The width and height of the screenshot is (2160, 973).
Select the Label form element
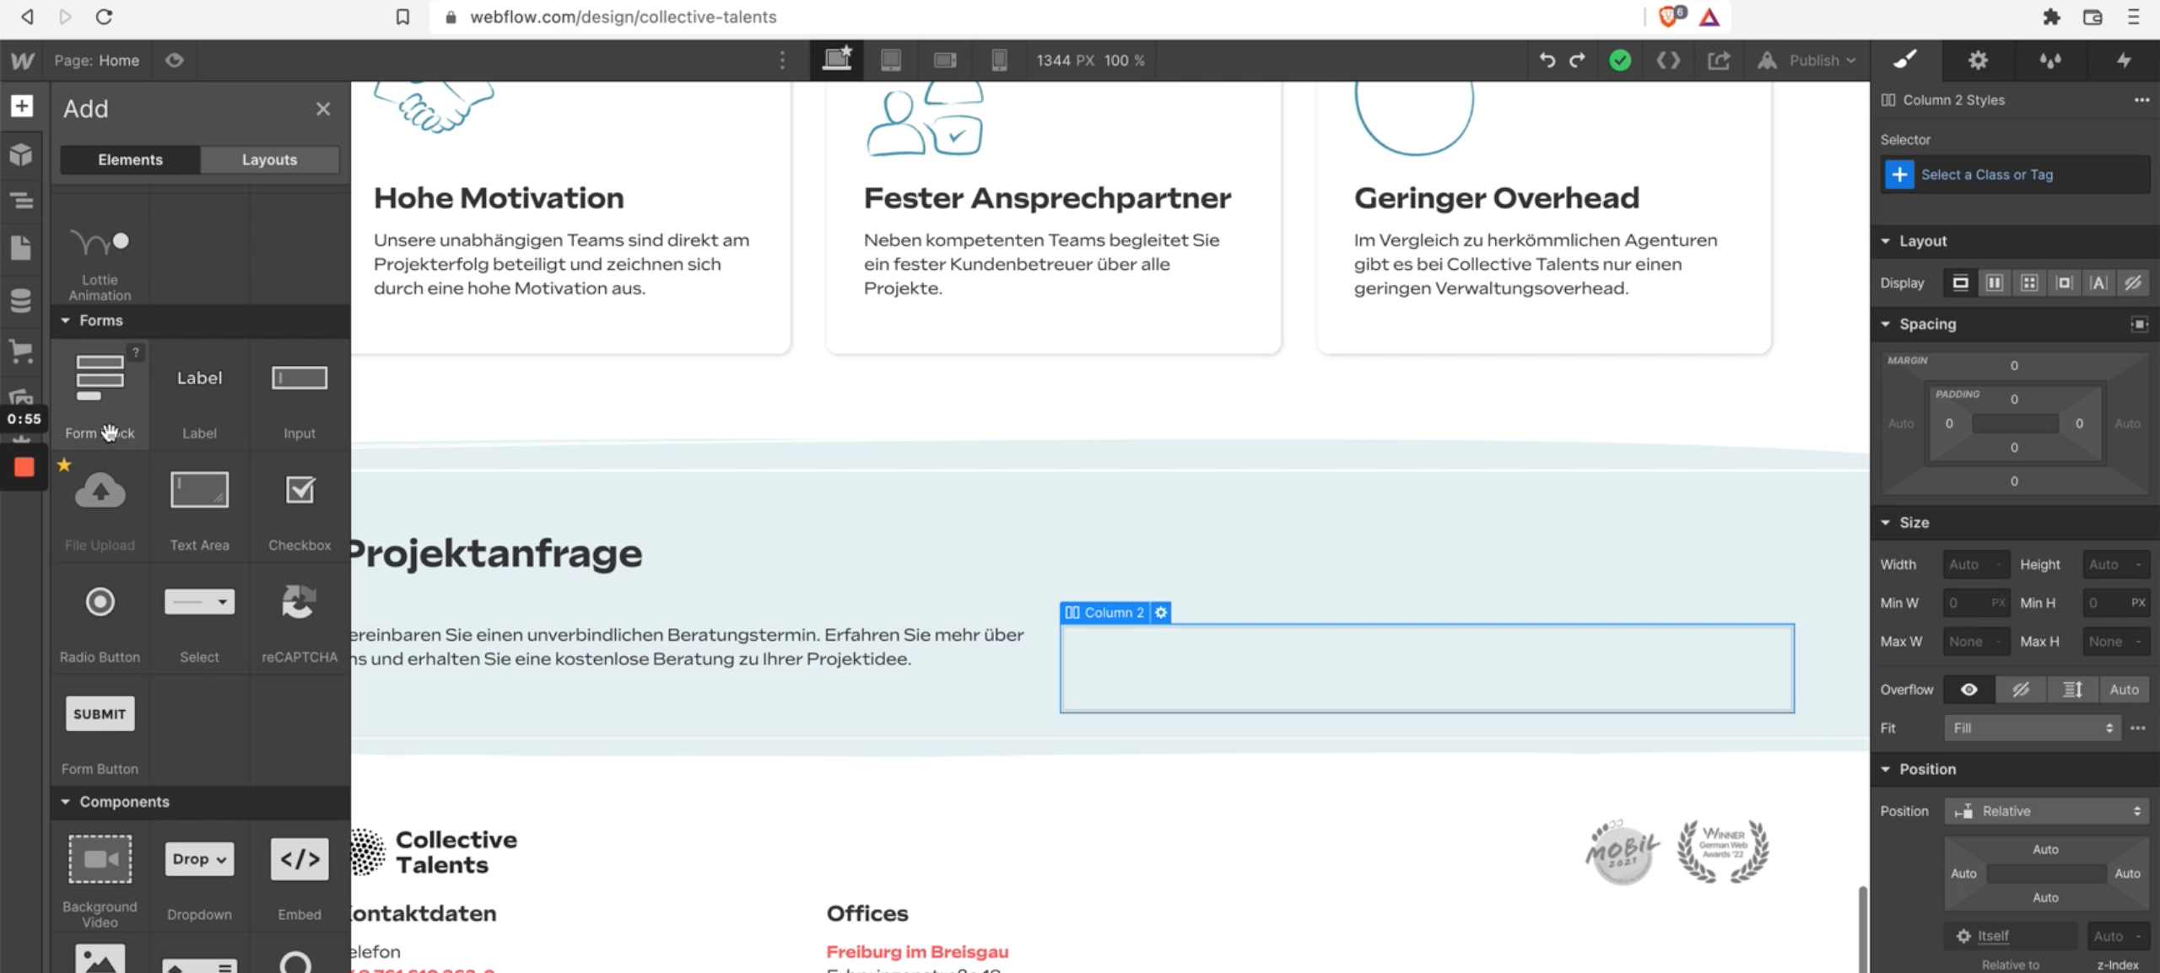(199, 395)
